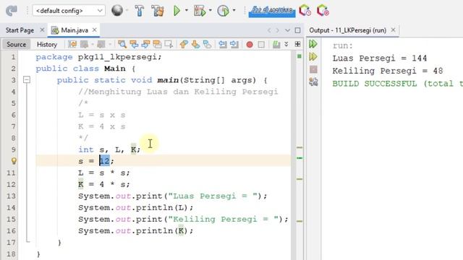Click the browser globe icon
This screenshot has height=260, width=463.
coord(117,11)
